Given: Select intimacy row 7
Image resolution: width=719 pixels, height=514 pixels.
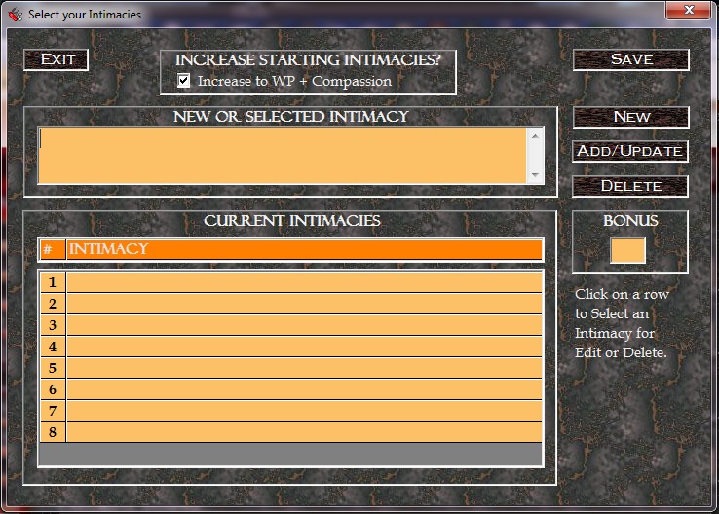Looking at the screenshot, I should pyautogui.click(x=290, y=411).
